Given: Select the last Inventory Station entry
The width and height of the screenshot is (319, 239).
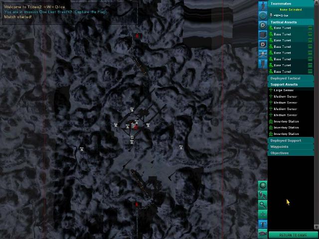Looking at the screenshot, I should 291,134.
